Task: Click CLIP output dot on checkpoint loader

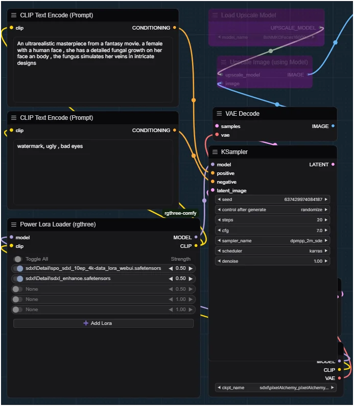Action: click(x=339, y=370)
